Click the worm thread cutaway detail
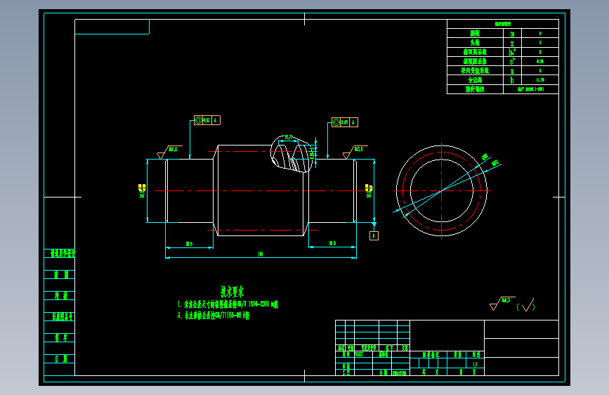The width and height of the screenshot is (609, 395). (292, 155)
